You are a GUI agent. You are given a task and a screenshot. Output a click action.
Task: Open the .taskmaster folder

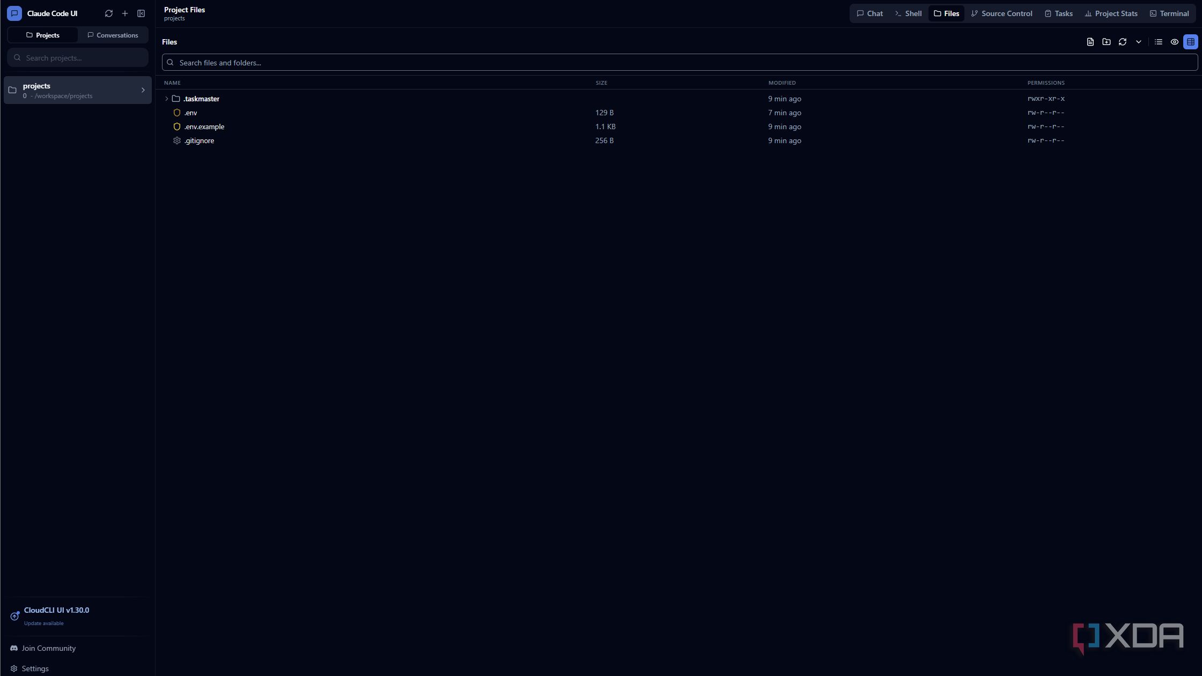click(x=202, y=99)
